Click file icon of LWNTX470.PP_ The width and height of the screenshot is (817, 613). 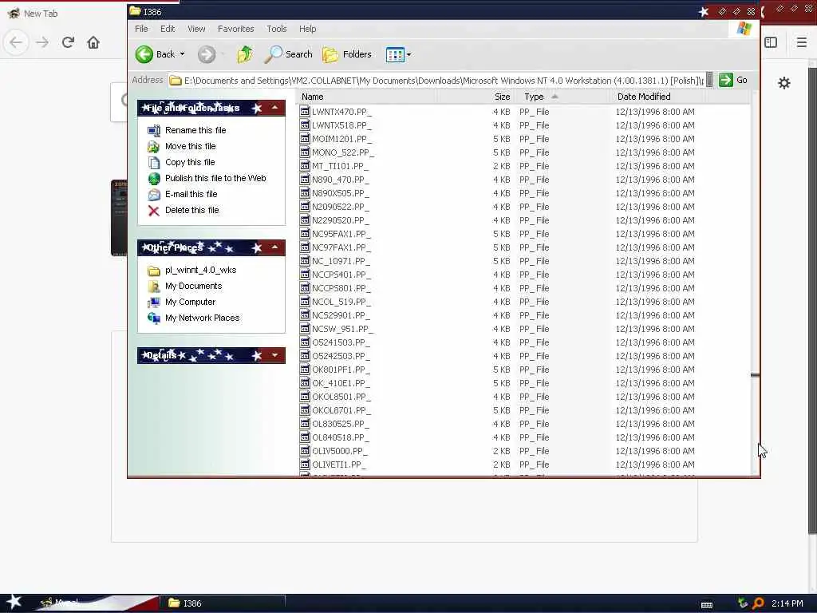click(306, 111)
